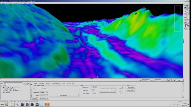
Task: Click the ellipsis button beside Point Radius slider
Action: (x=121, y=88)
